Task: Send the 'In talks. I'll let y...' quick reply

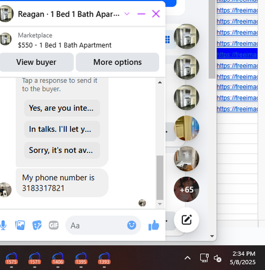Action: 62,129
